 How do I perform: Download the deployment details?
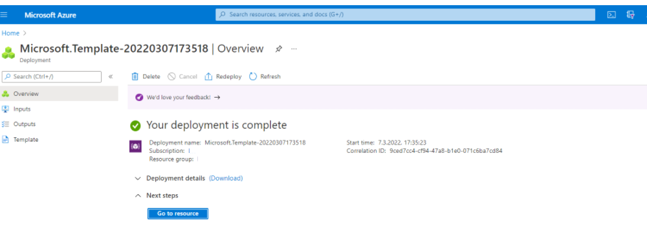click(226, 179)
